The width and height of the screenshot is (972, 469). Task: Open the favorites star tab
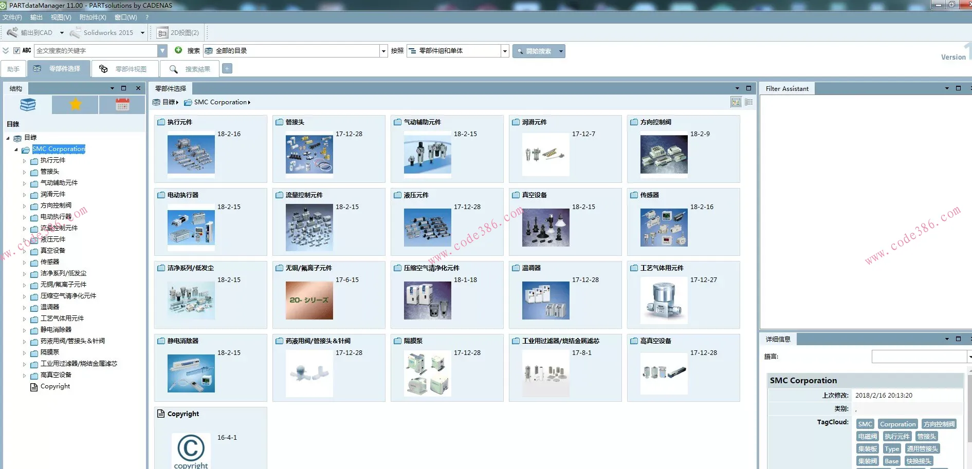point(76,105)
